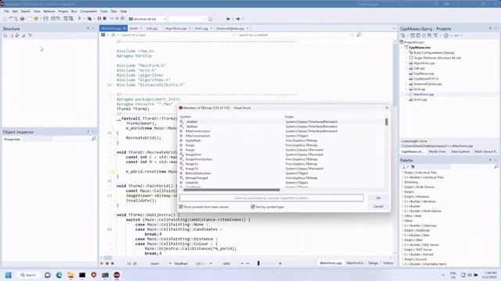Screen dimensions: 501x281
Task: Open the Project menu
Action: pyautogui.click(x=63, y=11)
